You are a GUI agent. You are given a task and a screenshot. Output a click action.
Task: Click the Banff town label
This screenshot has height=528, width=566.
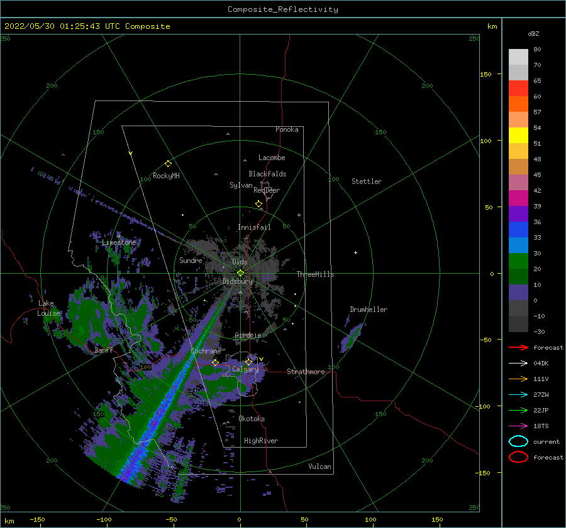click(104, 350)
